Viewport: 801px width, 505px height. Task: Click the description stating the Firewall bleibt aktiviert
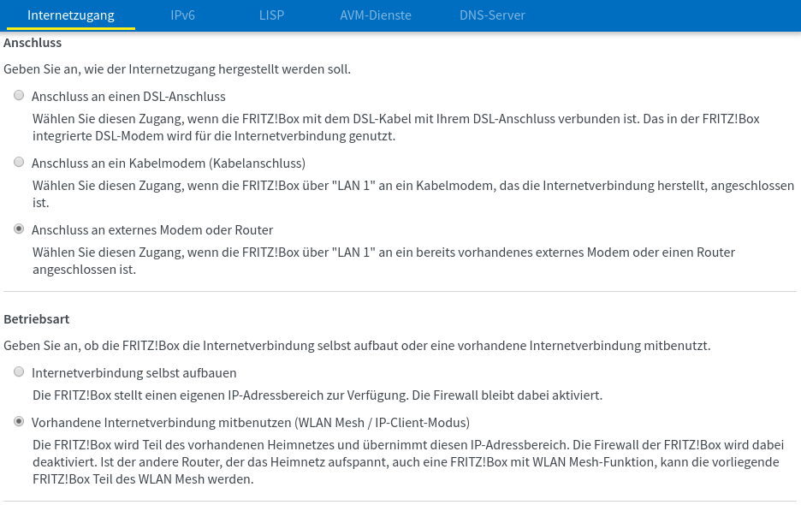317,395
